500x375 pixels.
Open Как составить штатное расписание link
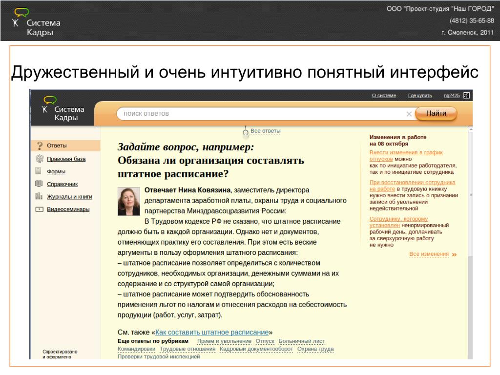pyautogui.click(x=212, y=332)
